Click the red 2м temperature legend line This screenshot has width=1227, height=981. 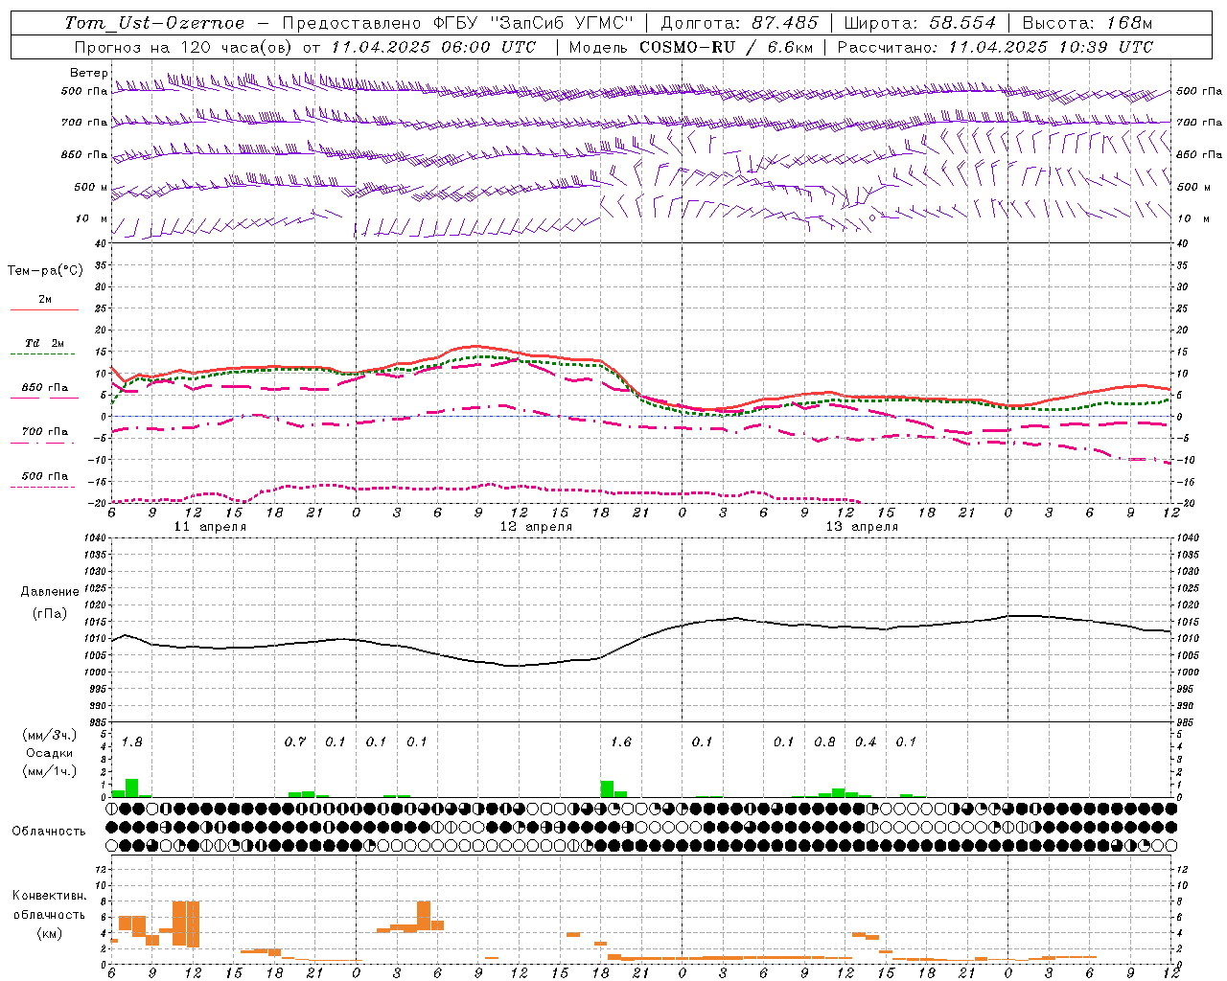point(44,310)
